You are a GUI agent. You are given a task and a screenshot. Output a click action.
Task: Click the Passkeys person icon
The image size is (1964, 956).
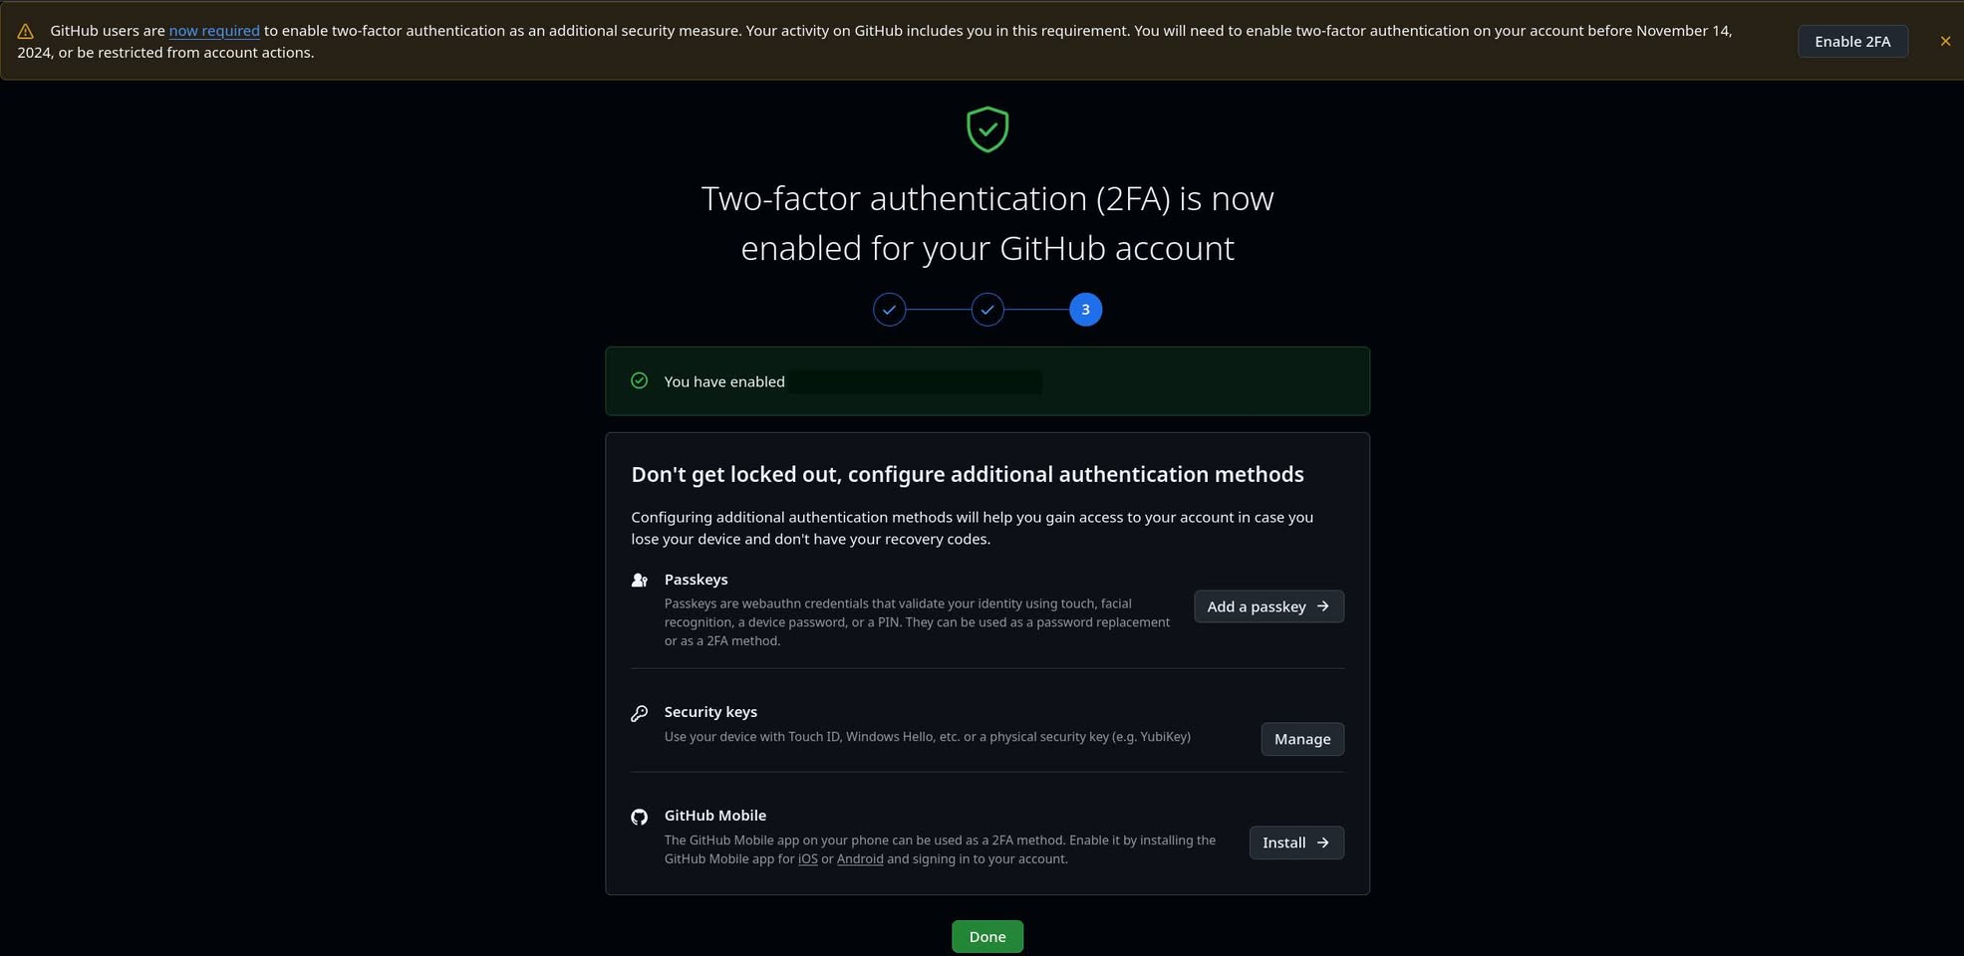[x=640, y=580]
